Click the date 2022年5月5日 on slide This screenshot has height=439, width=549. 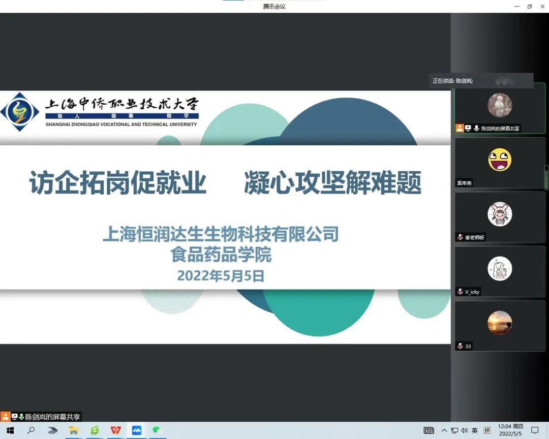point(221,276)
